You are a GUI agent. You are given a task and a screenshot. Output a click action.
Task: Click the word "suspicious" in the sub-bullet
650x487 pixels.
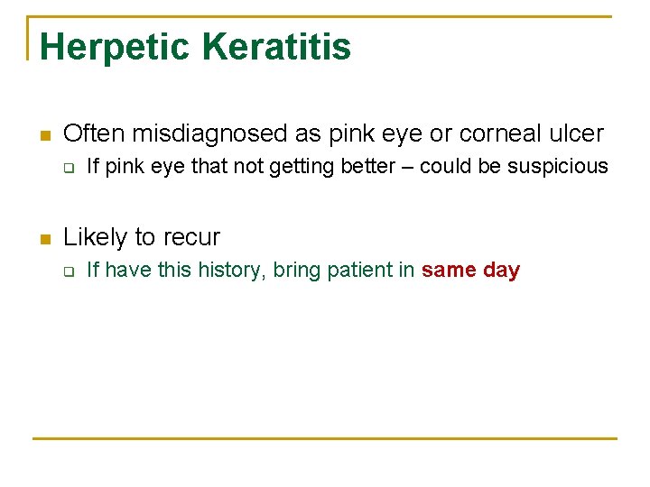point(558,167)
